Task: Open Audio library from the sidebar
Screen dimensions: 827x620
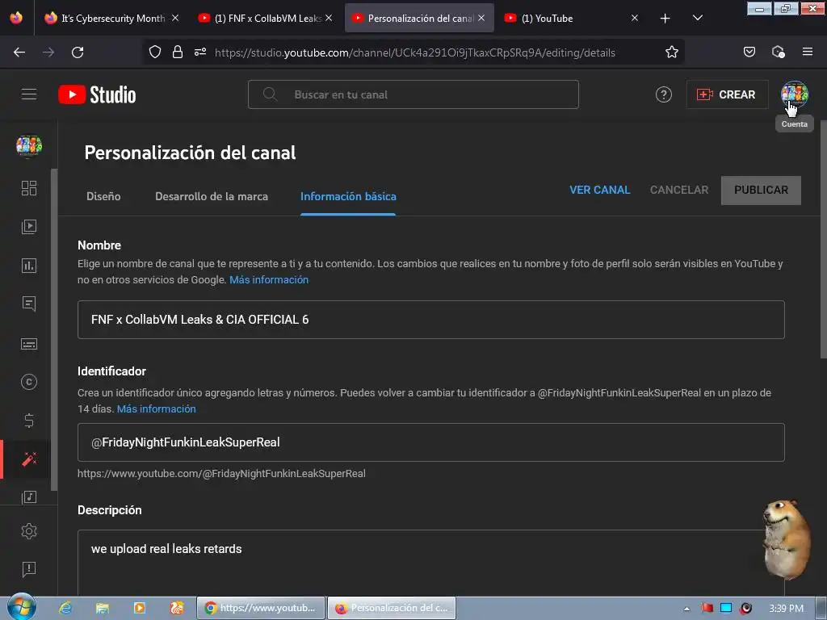Action: point(29,496)
